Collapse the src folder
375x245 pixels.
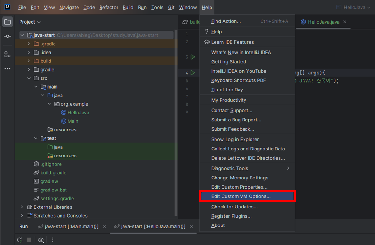(29, 78)
